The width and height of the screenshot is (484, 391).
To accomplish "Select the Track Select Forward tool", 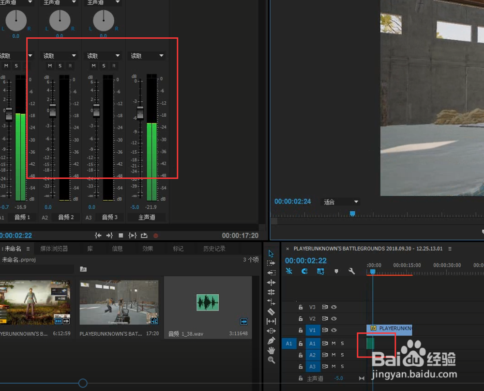I will pos(271,264).
